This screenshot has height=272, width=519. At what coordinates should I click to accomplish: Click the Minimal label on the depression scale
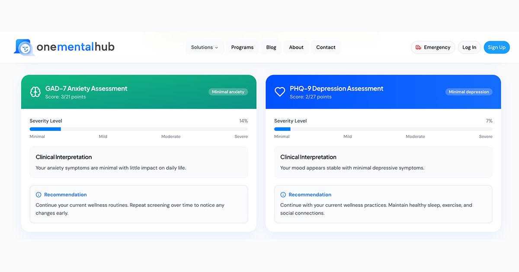point(282,136)
